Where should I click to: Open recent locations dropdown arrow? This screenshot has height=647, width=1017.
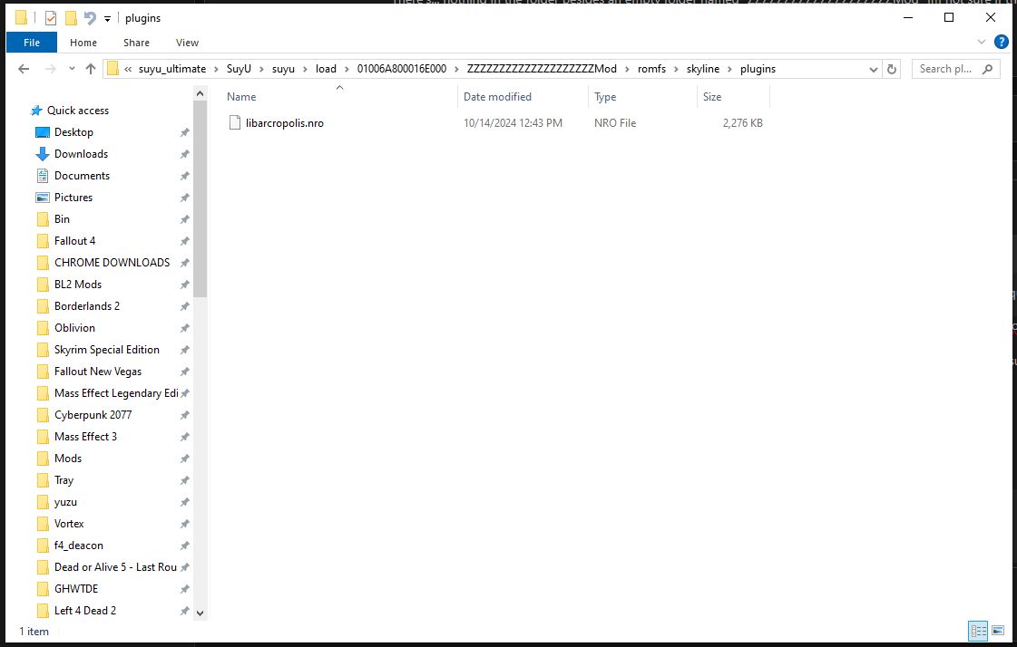[x=71, y=69]
